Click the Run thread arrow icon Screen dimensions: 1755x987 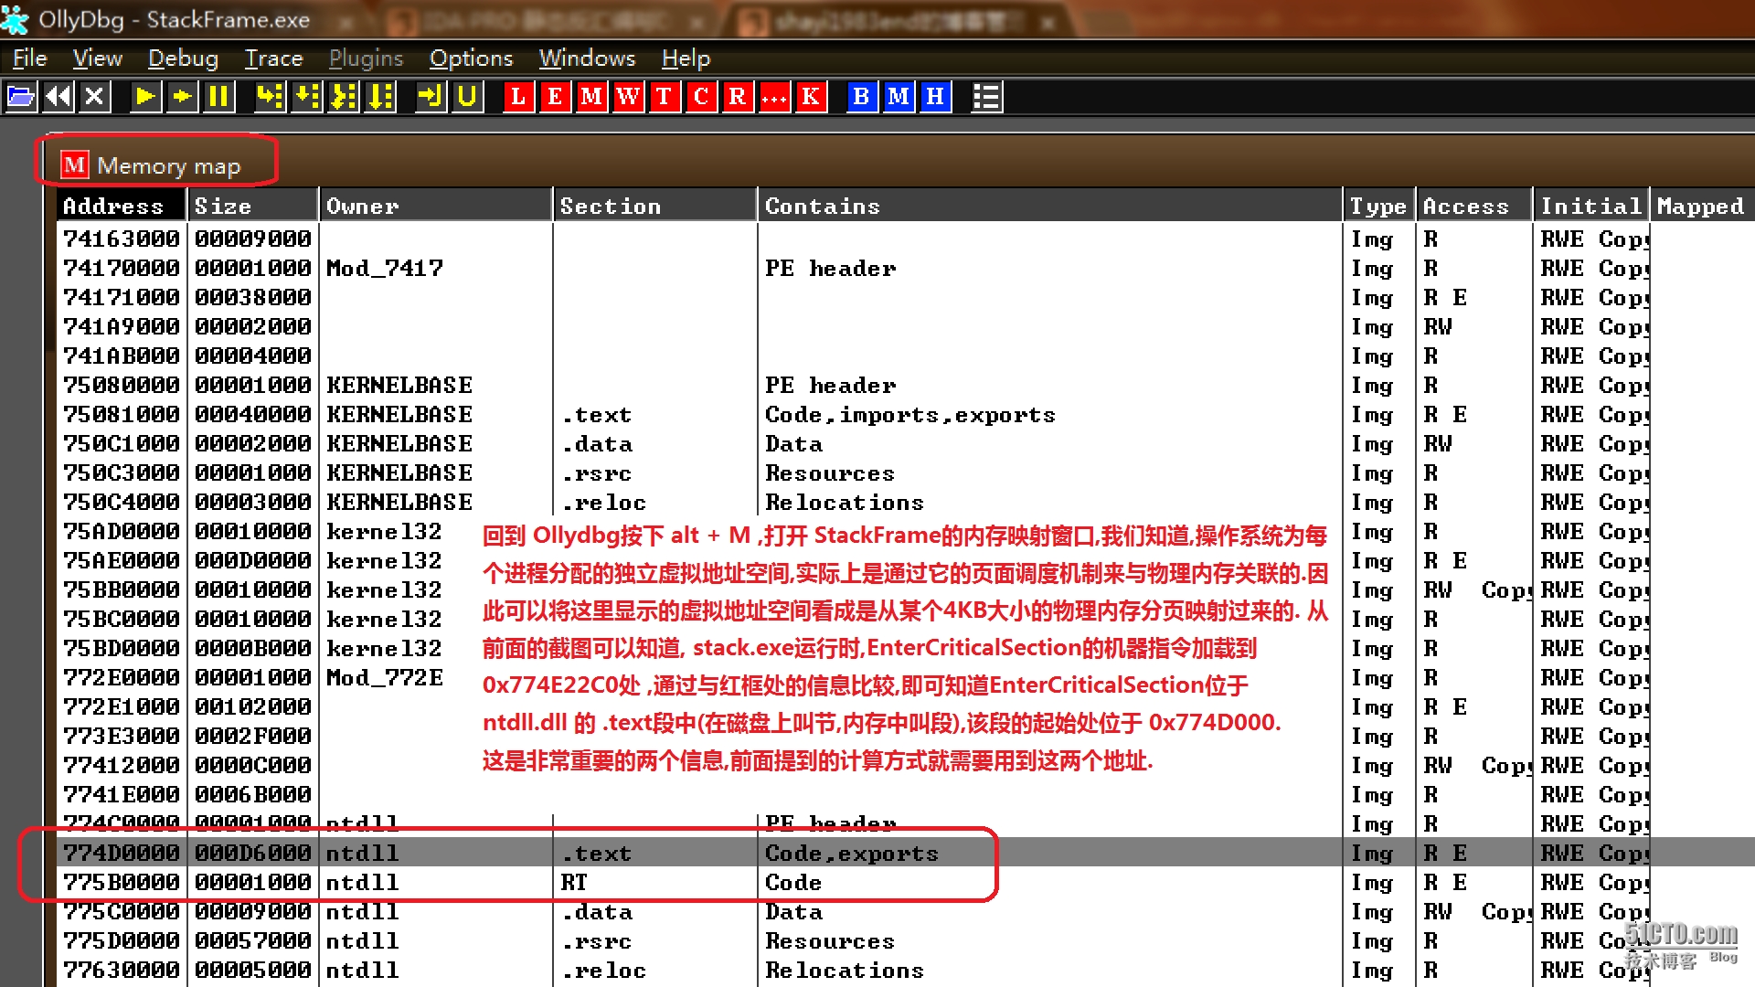tap(182, 96)
